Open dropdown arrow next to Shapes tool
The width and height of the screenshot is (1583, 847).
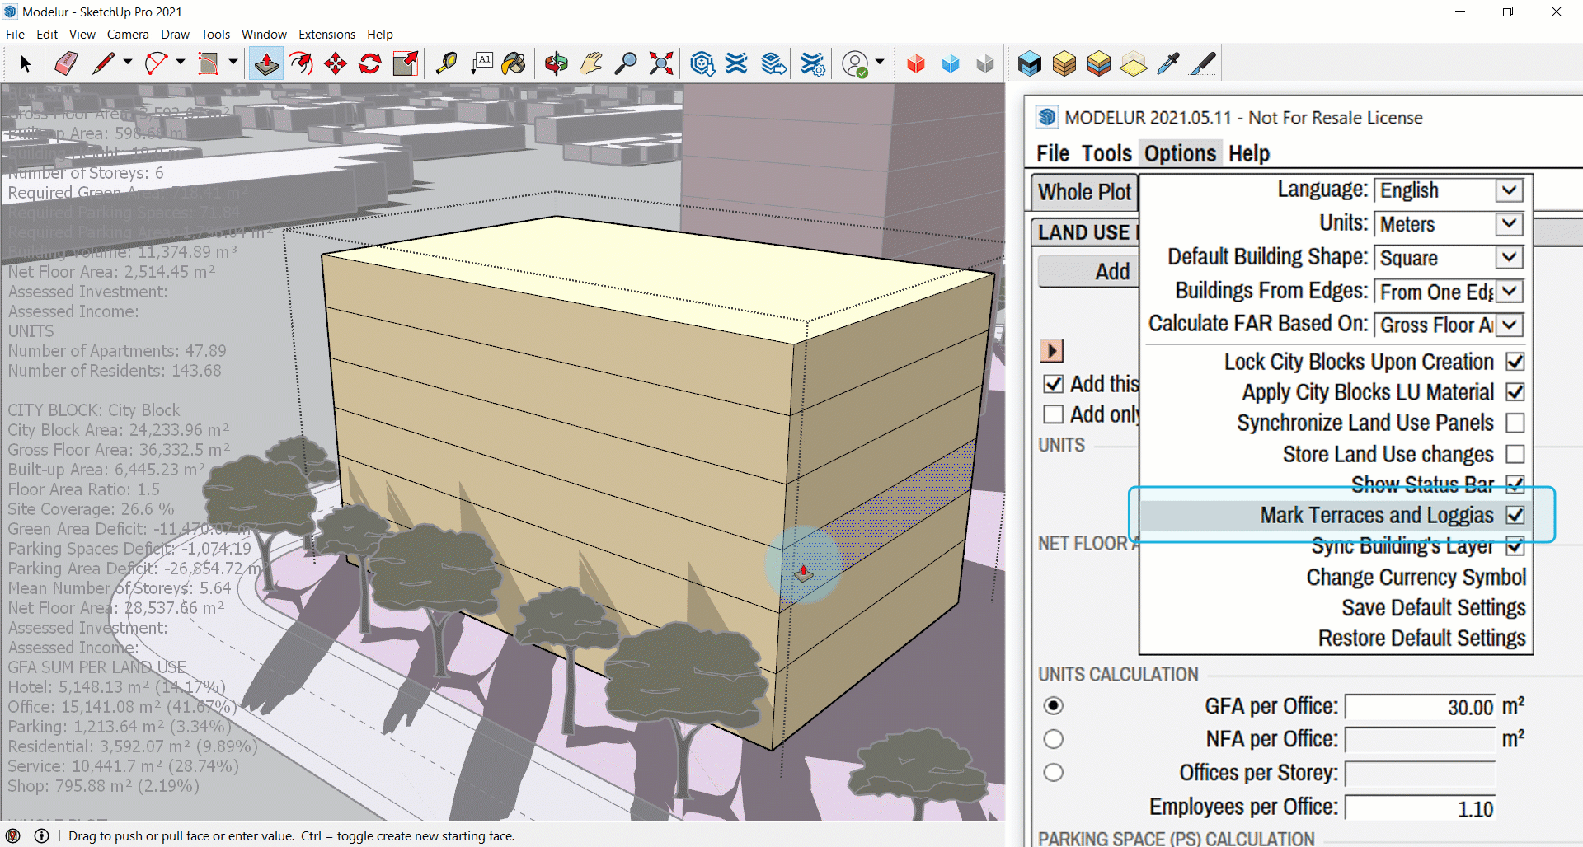click(x=233, y=62)
